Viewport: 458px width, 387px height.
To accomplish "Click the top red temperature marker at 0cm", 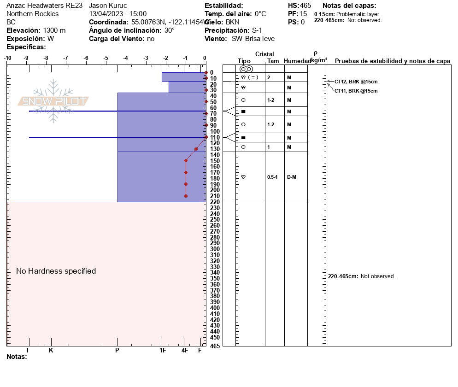I will point(206,73).
